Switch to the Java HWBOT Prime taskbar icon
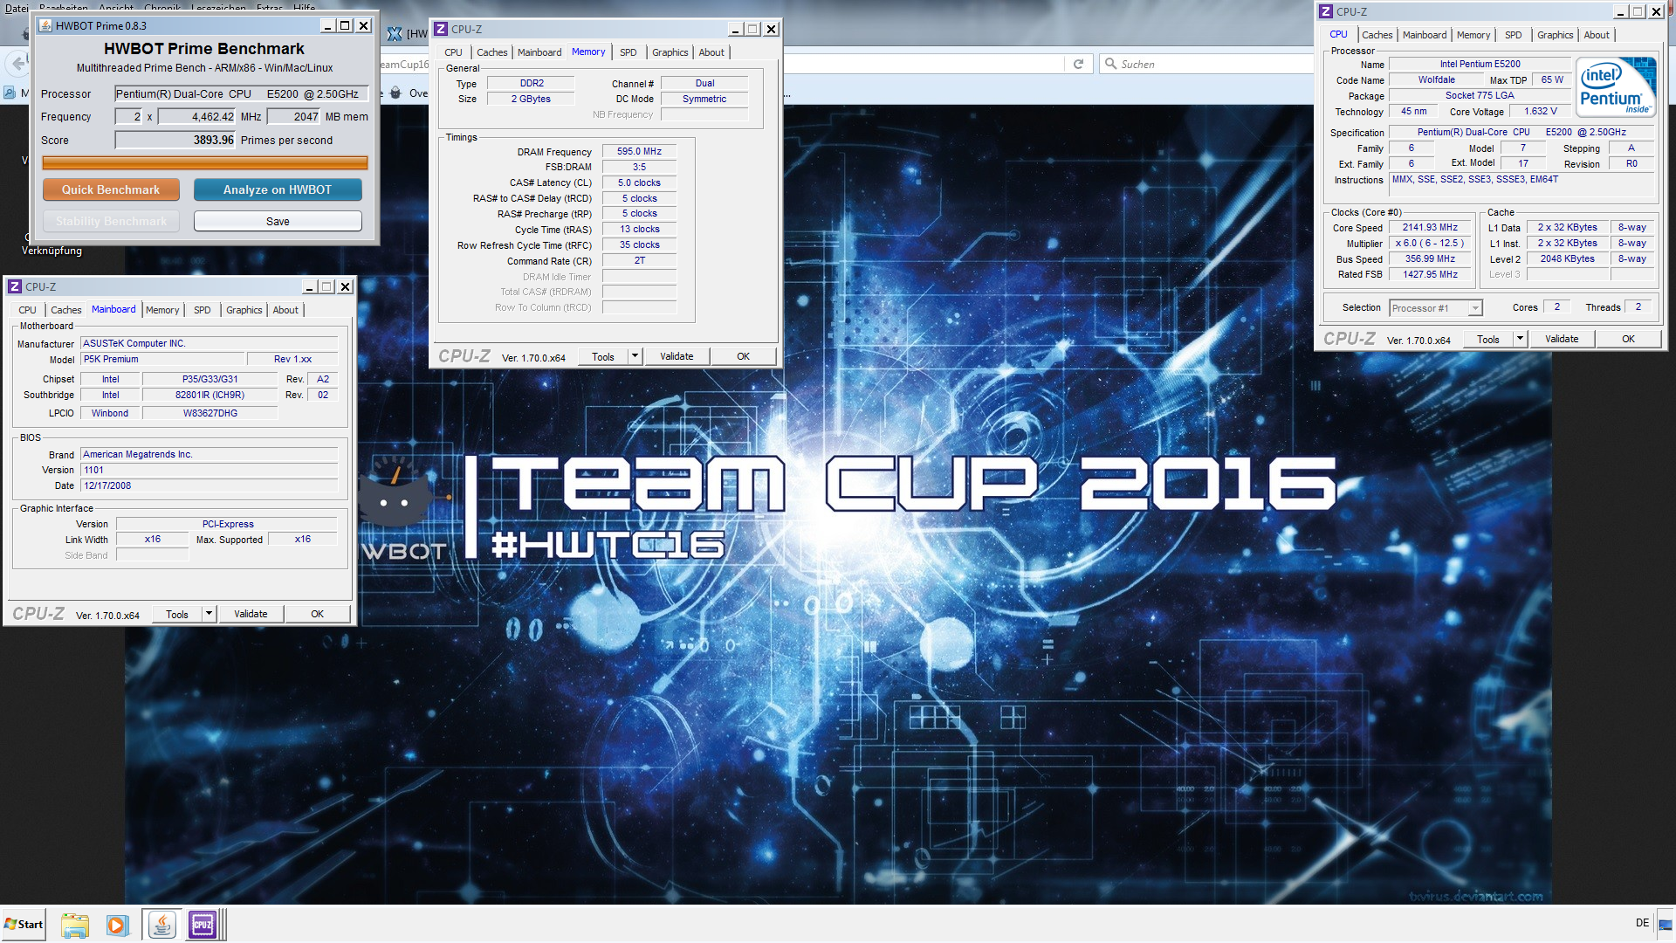The width and height of the screenshot is (1676, 943). [161, 925]
